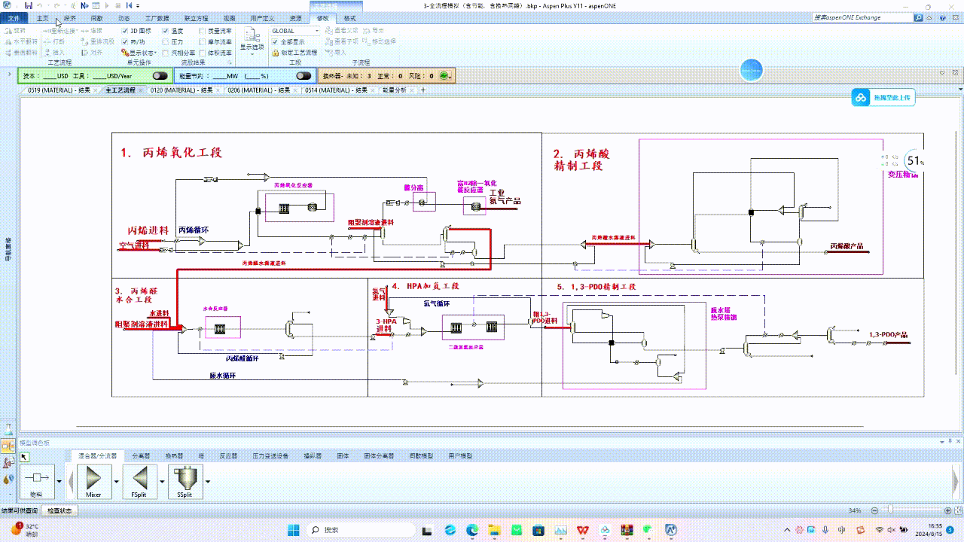This screenshot has height=542, width=964.
Task: Toggle the 压力 checkbox
Action: [x=166, y=42]
